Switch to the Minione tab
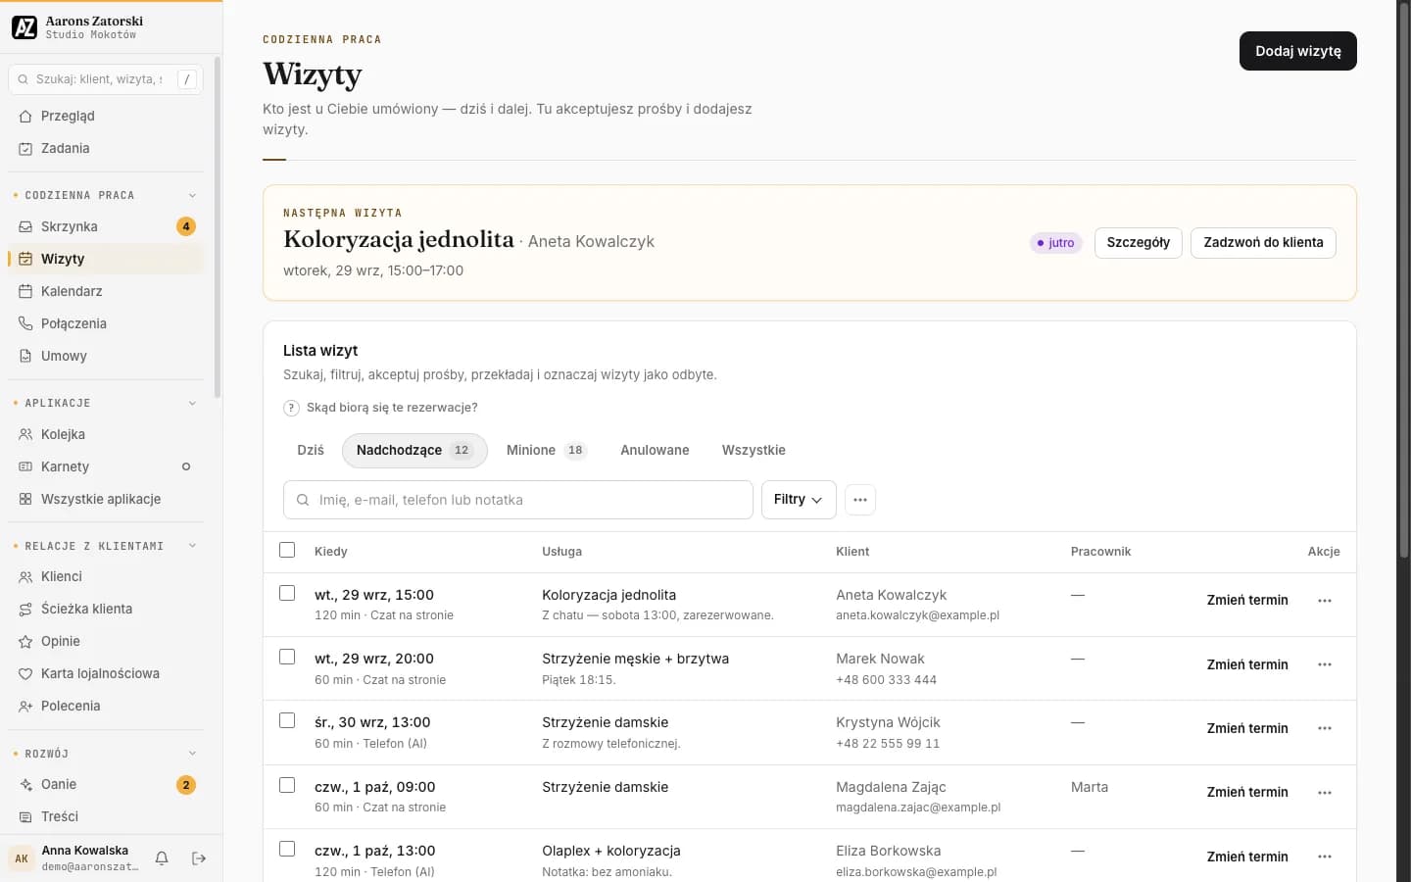The width and height of the screenshot is (1411, 882). click(x=546, y=451)
